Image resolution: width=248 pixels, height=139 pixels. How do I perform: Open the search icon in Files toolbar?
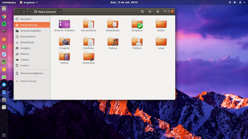pos(142,12)
